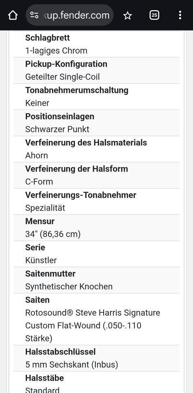Open site info settings icon in address bar

click(x=34, y=15)
